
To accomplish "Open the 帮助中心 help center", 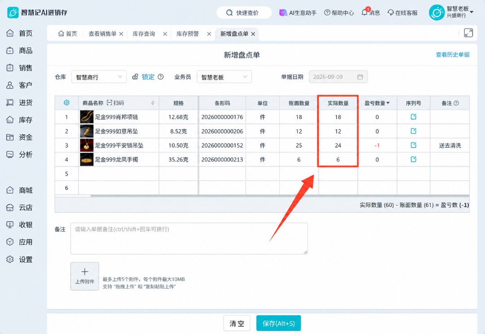I will point(339,13).
